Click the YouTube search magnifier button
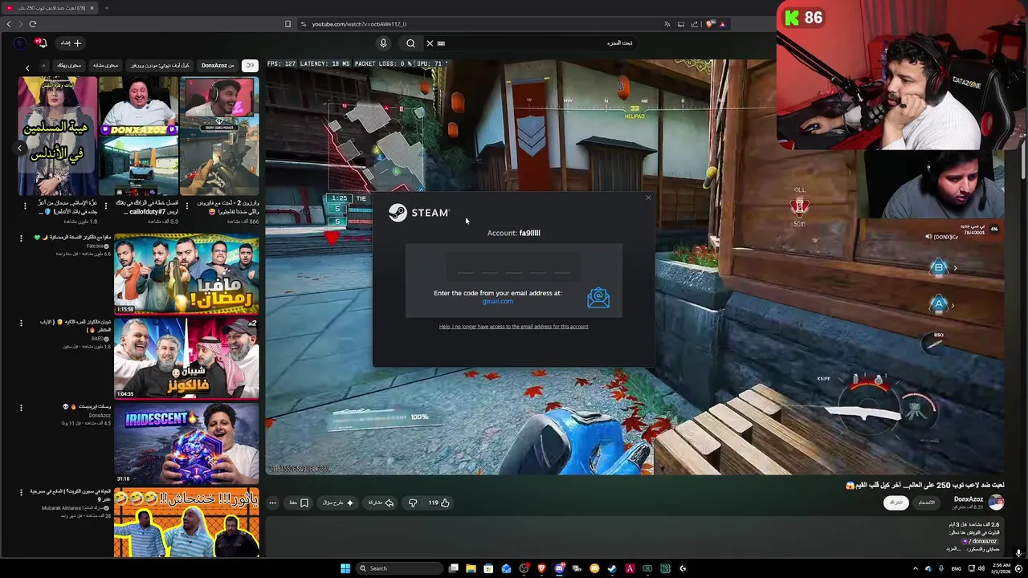 coord(410,43)
